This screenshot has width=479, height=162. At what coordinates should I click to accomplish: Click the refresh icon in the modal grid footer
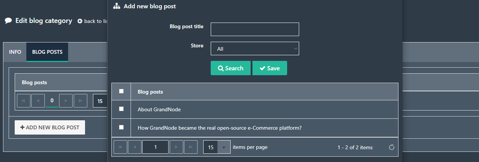point(391,147)
